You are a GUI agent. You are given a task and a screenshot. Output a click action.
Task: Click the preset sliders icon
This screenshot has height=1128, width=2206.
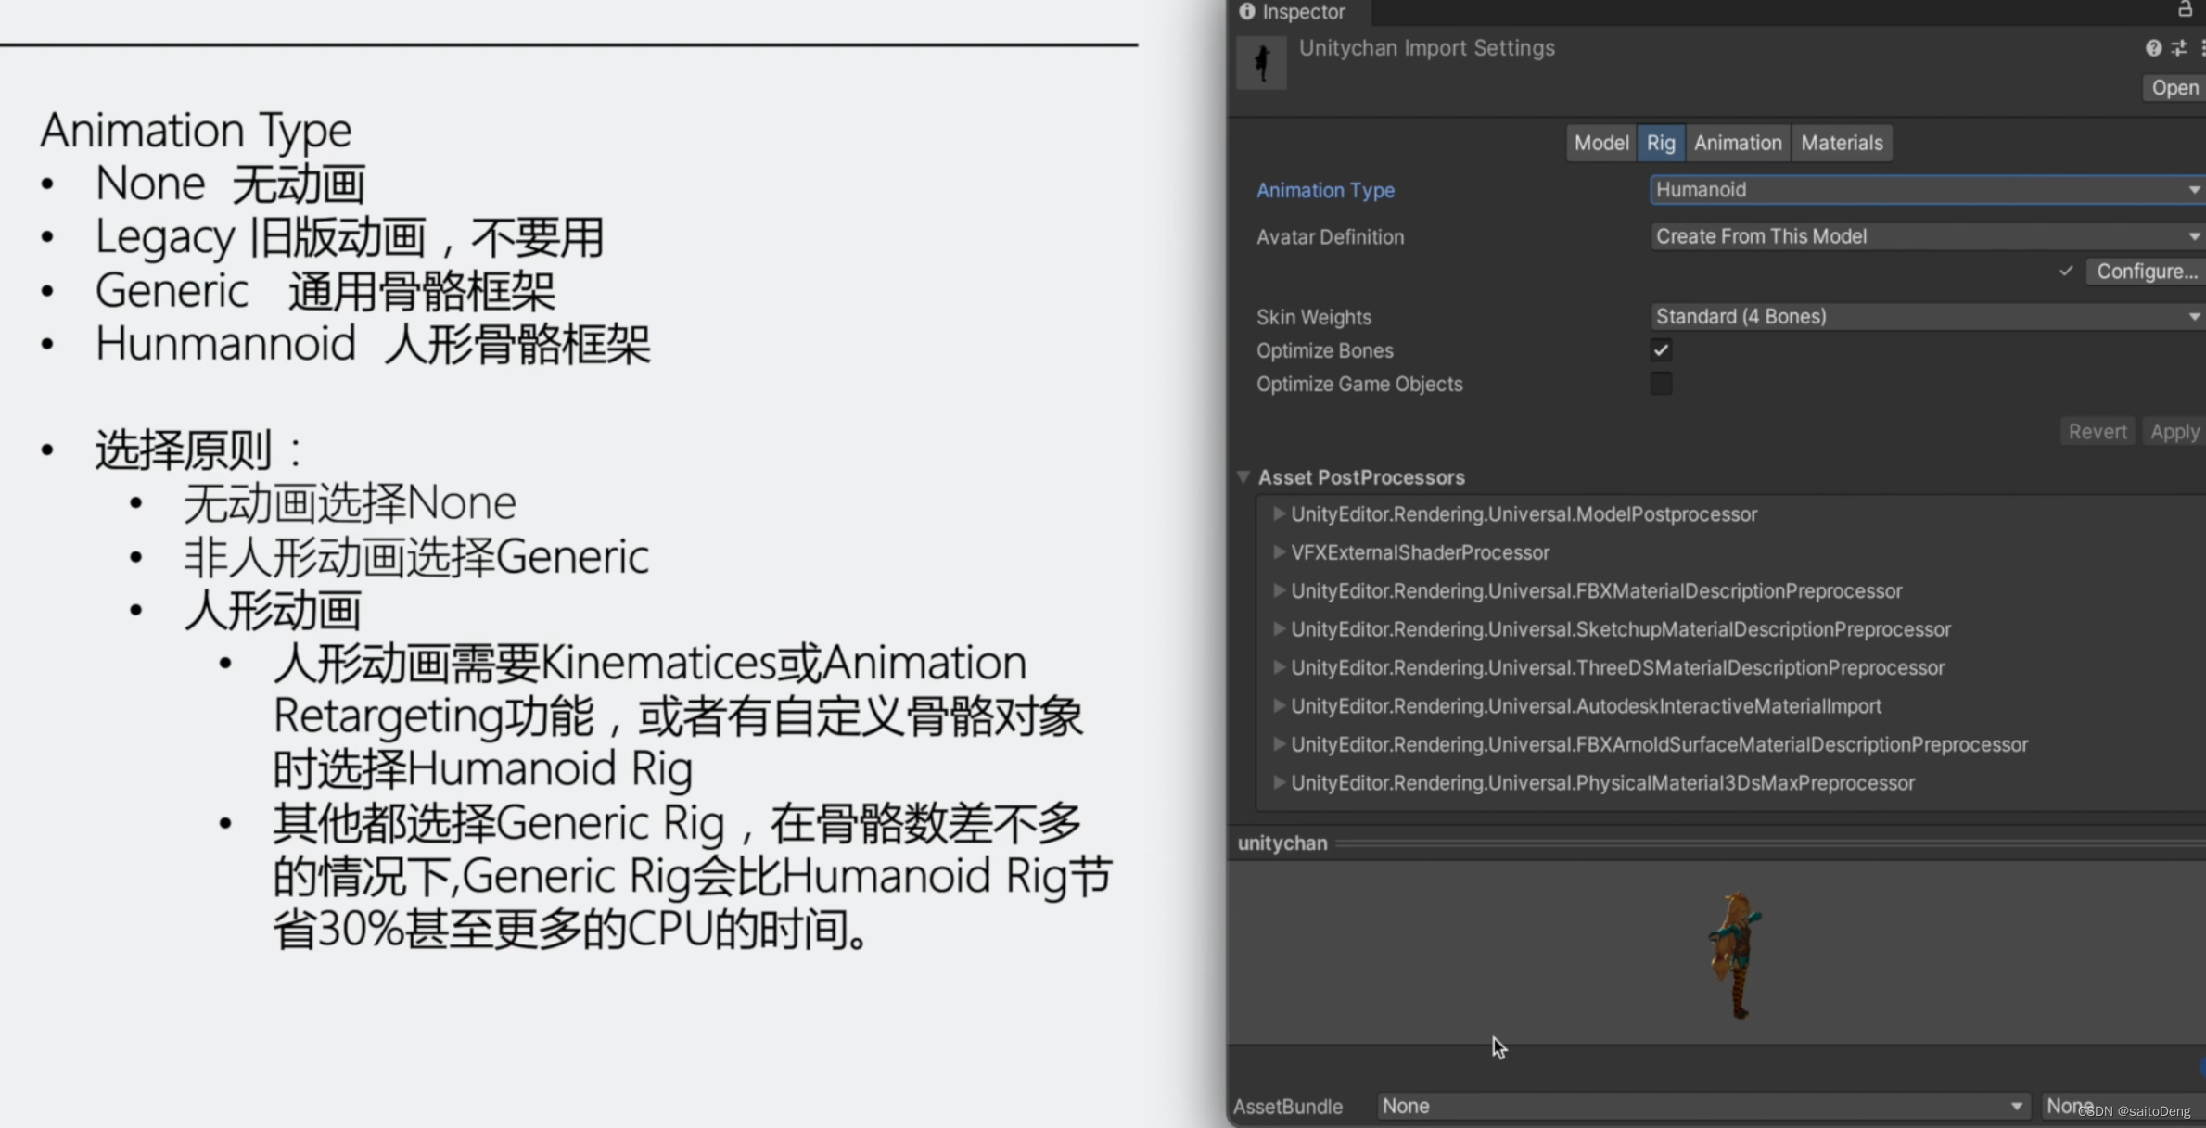[x=2179, y=48]
